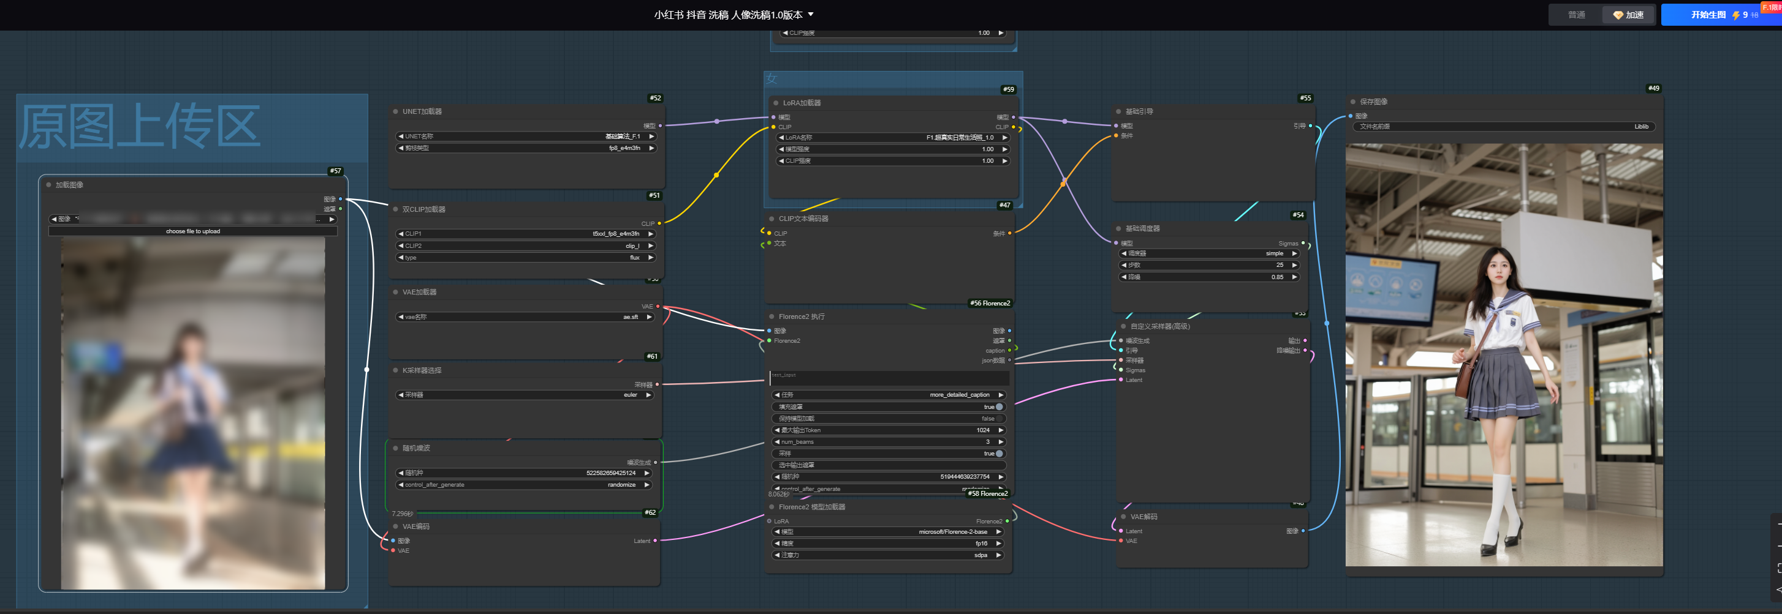Image resolution: width=1782 pixels, height=614 pixels.
Task: Collapse the VAE加载器 node via its dot
Action: 395,292
